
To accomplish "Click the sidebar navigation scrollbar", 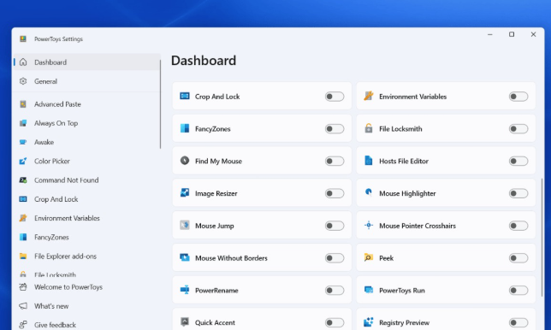I will pyautogui.click(x=160, y=104).
